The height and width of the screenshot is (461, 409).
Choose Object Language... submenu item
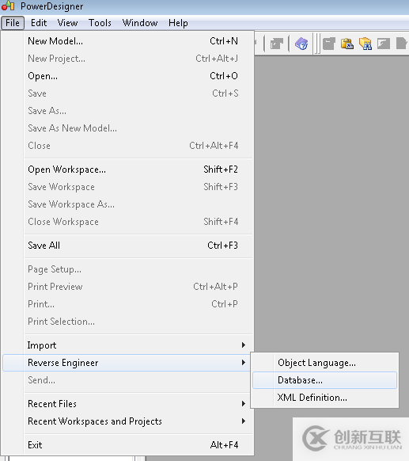324,363
